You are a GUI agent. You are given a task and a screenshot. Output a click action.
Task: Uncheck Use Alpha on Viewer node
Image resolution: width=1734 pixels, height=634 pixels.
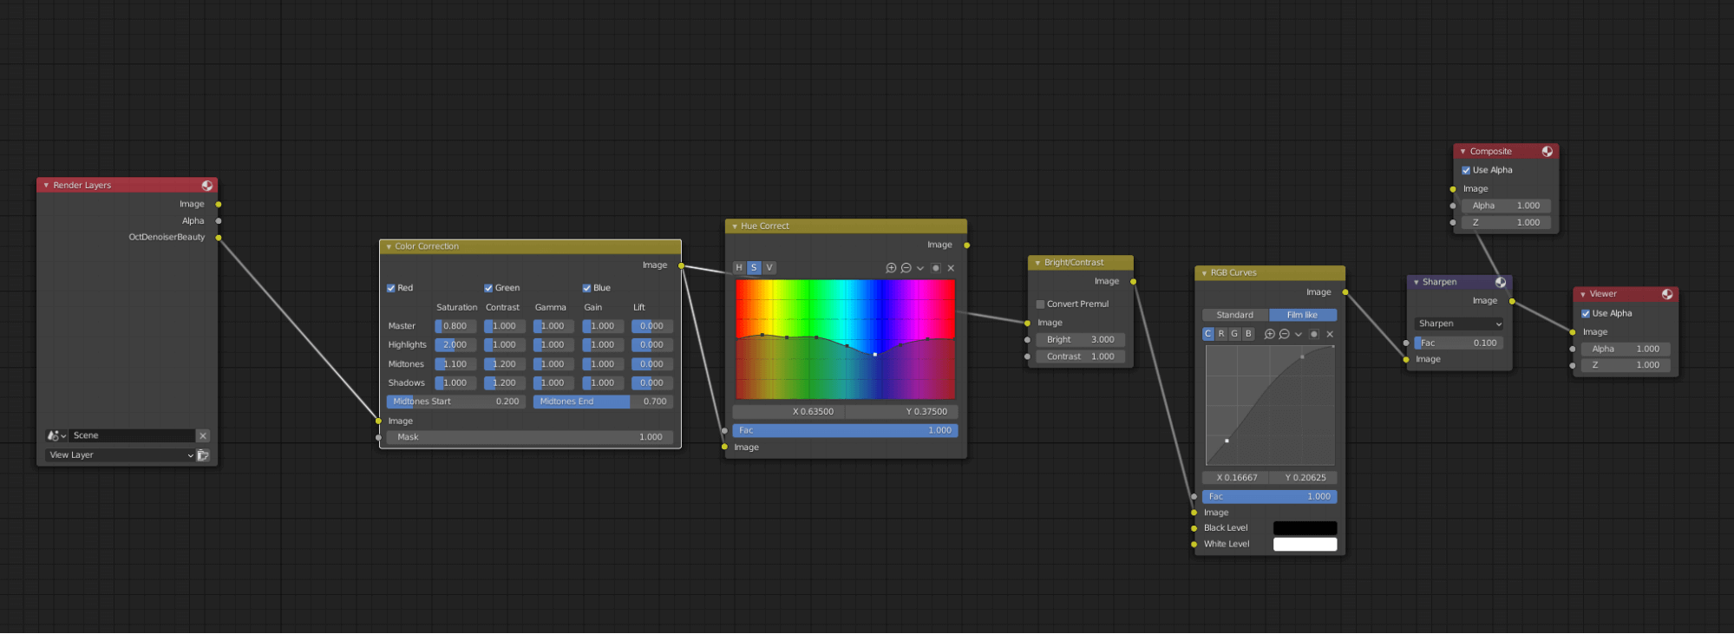(1586, 314)
